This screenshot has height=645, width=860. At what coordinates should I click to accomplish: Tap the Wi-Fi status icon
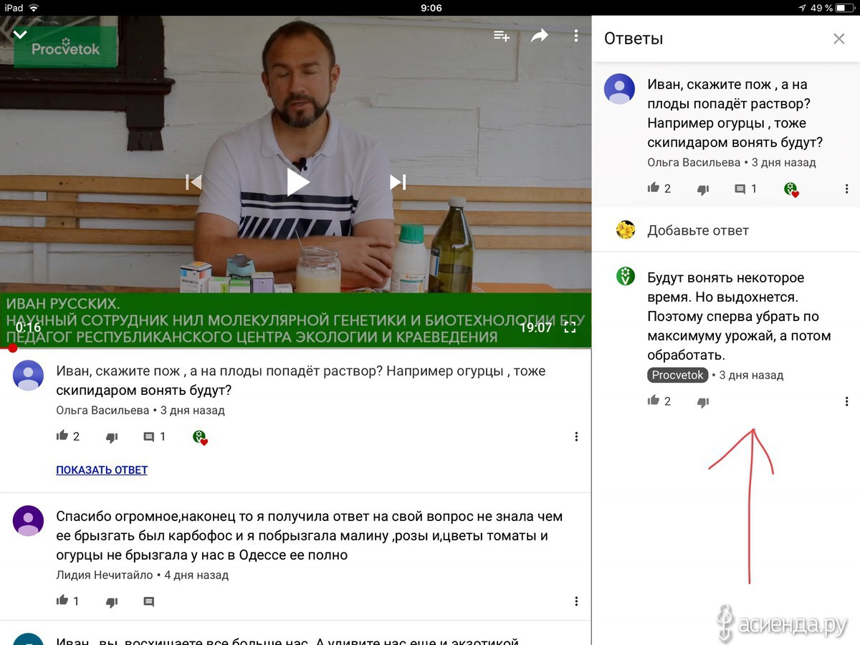tap(34, 8)
